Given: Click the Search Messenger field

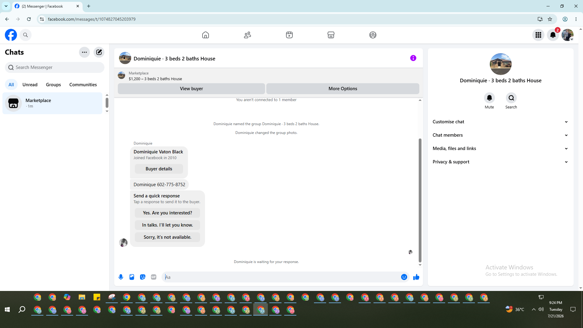Looking at the screenshot, I should coord(55,67).
